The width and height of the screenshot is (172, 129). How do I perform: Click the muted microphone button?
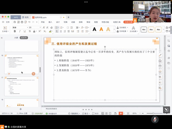[x=155, y=119]
